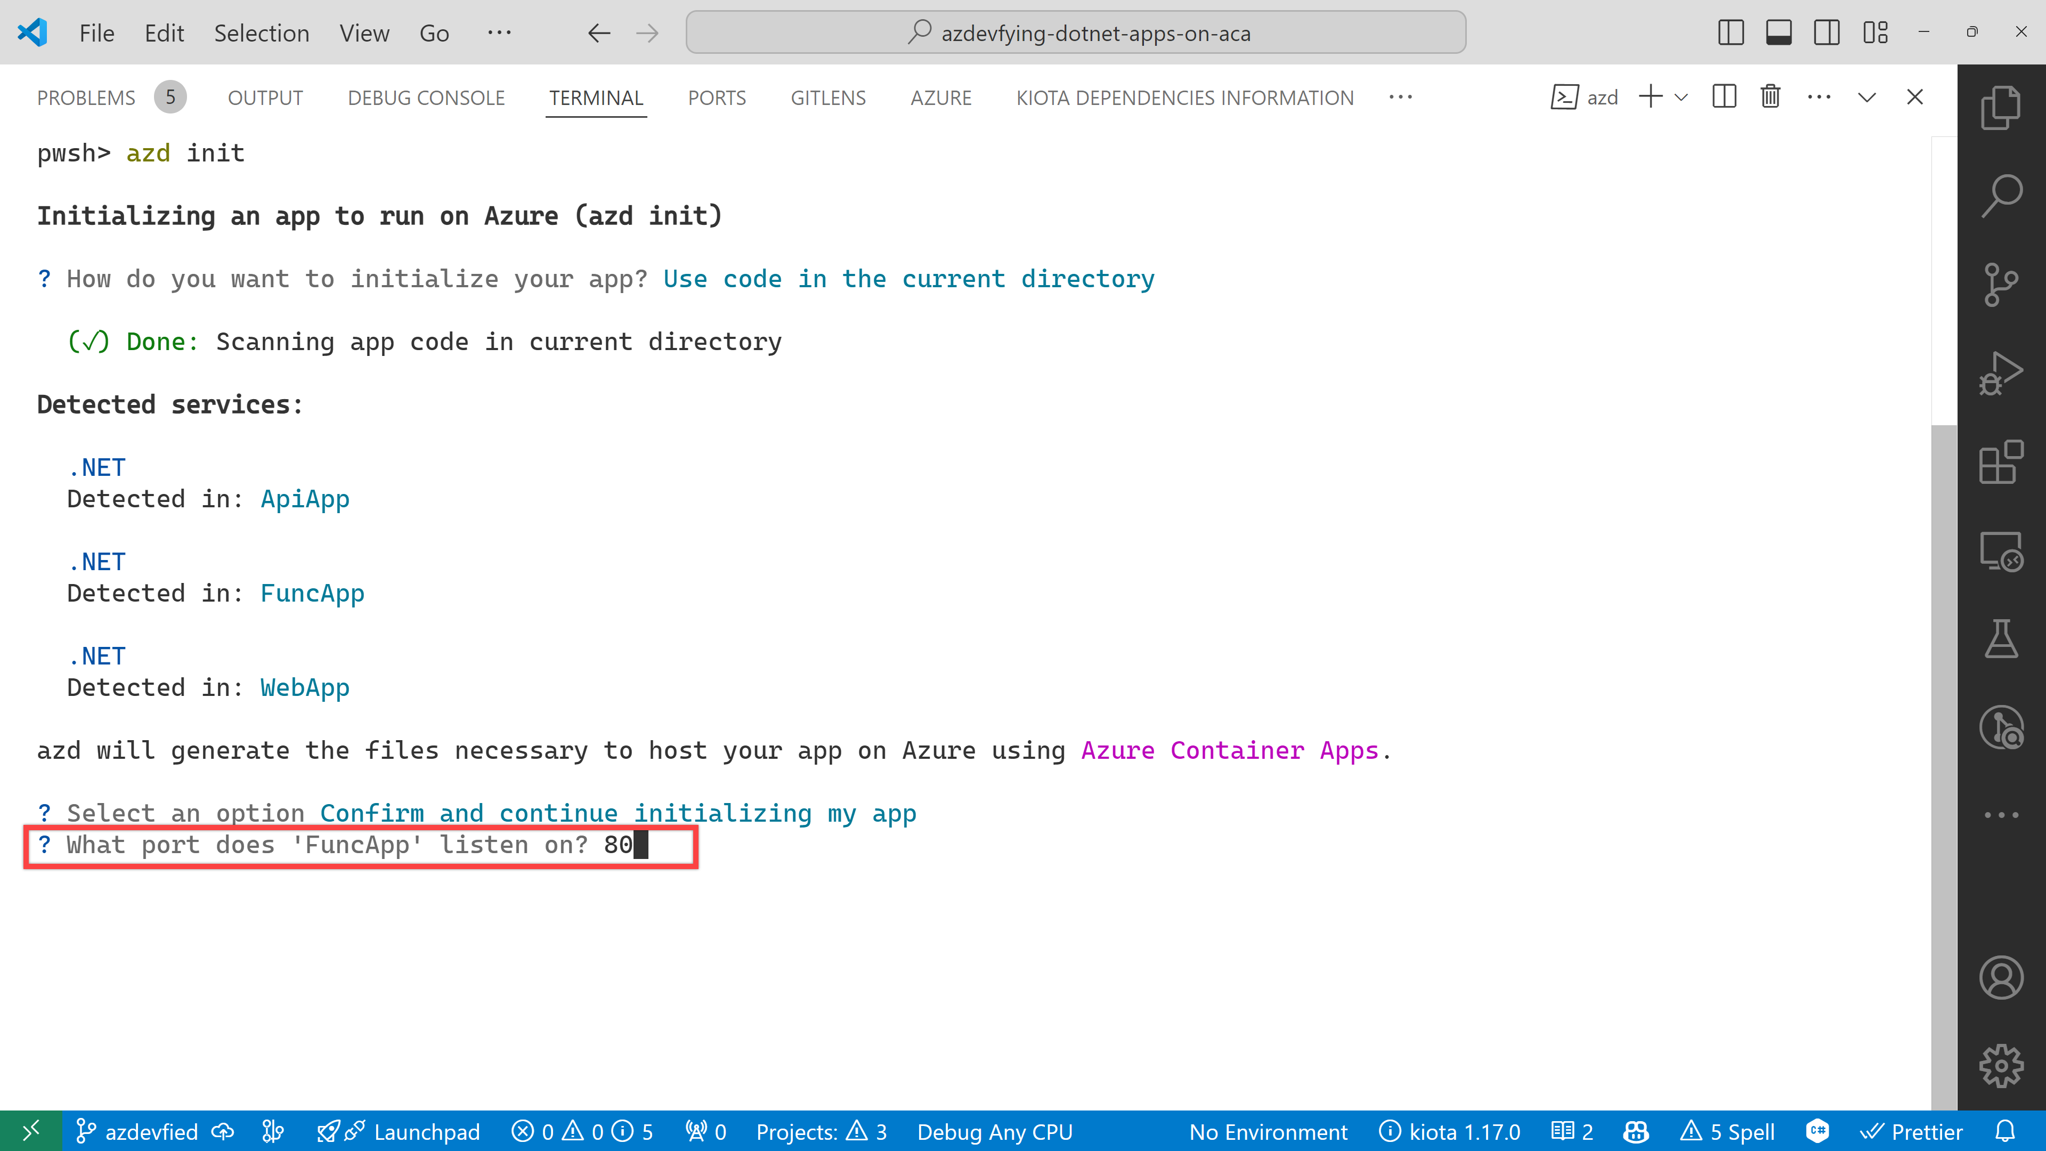Switch to the AZURE tab
The height and width of the screenshot is (1151, 2046).
click(x=941, y=98)
